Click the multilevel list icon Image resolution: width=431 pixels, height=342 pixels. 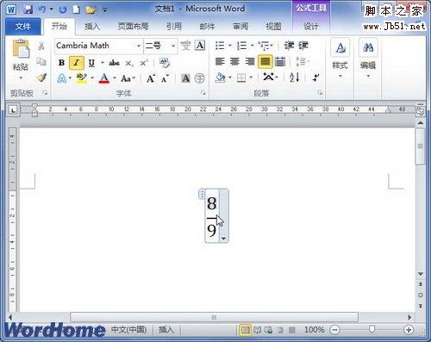pyautogui.click(x=264, y=46)
